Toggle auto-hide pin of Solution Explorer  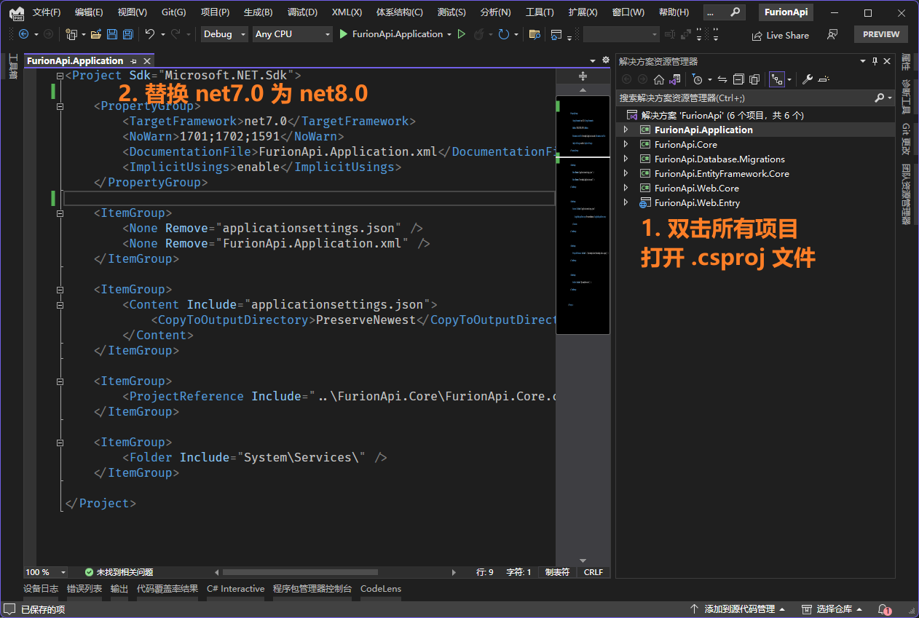click(875, 61)
